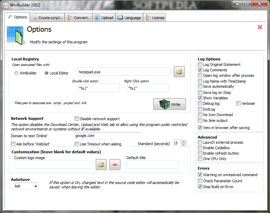Click the Notepad.exe editor path field

pyautogui.click(x=124, y=72)
